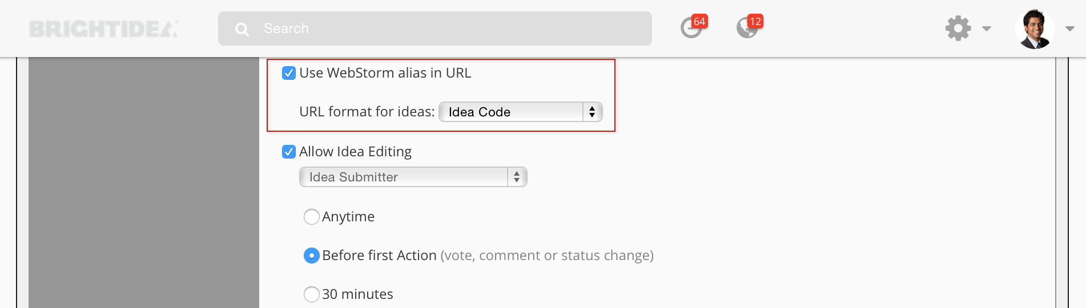The image size is (1086, 308).
Task: Click the search magnifier icon
Action: click(242, 29)
